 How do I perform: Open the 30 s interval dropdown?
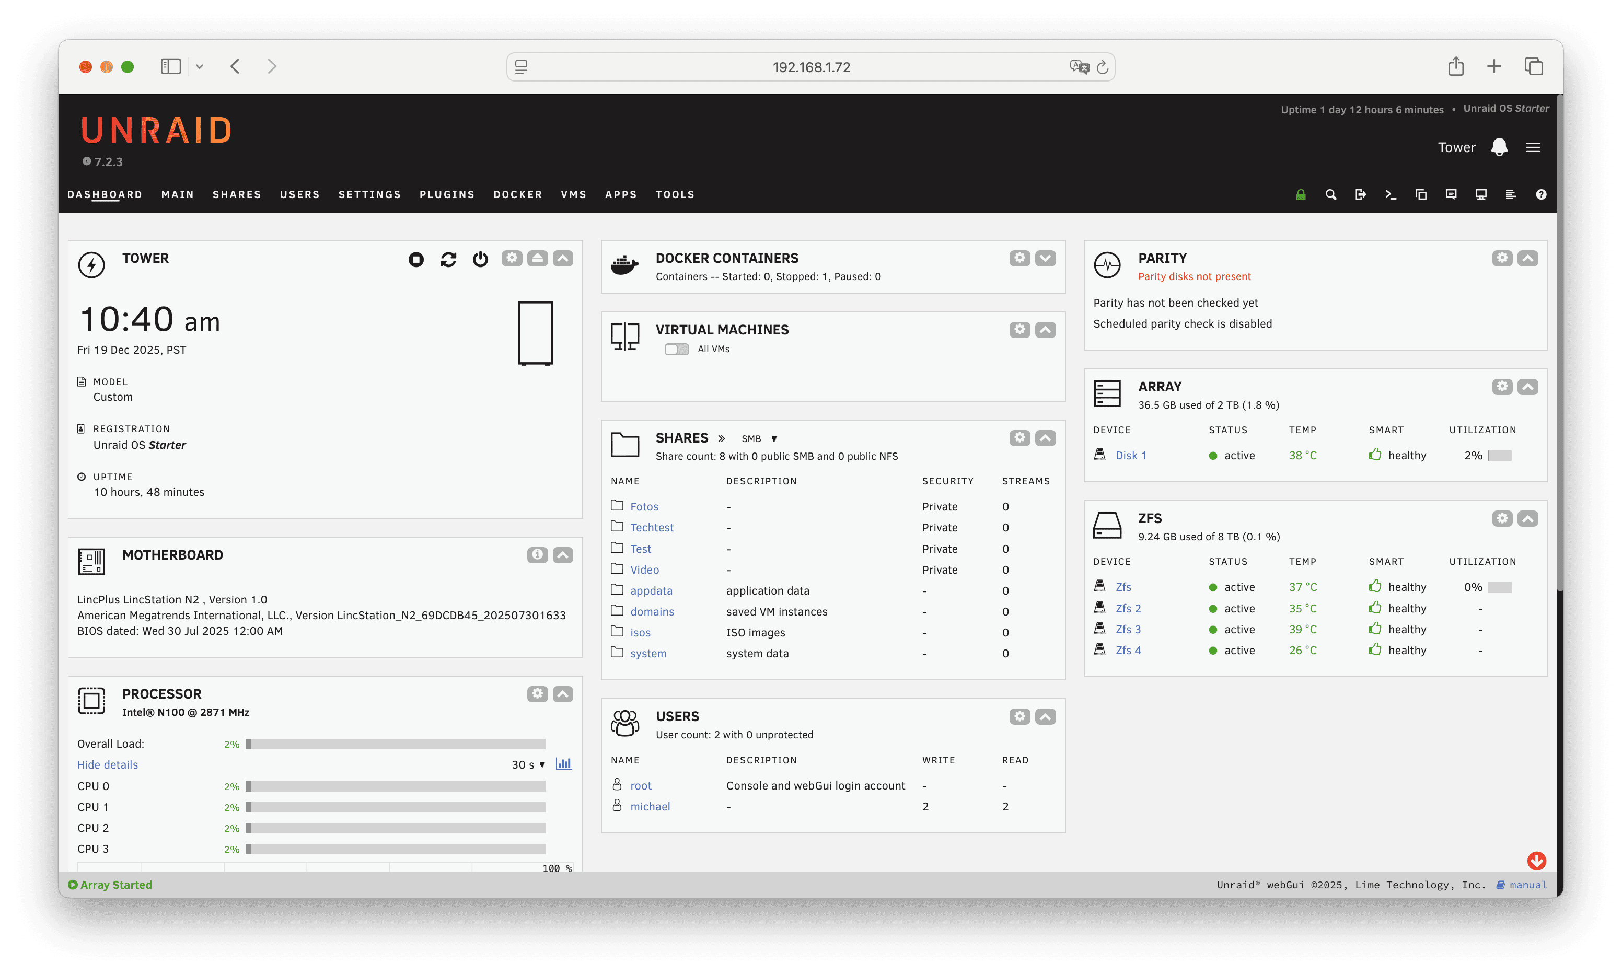tap(528, 765)
